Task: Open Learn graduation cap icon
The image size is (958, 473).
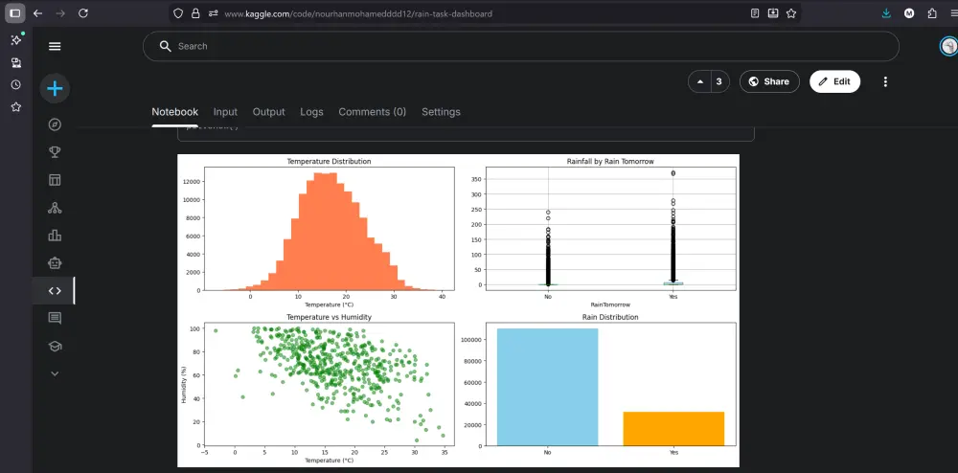Action: click(55, 346)
